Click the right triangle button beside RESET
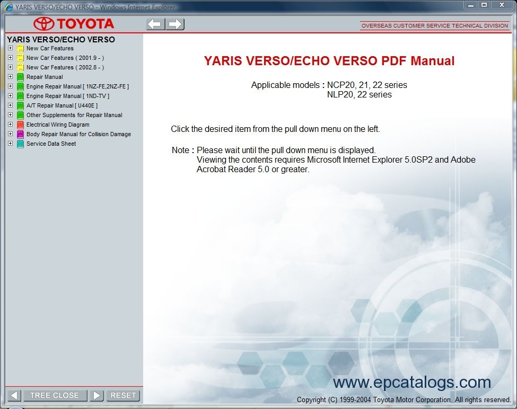The image size is (517, 409). [97, 396]
